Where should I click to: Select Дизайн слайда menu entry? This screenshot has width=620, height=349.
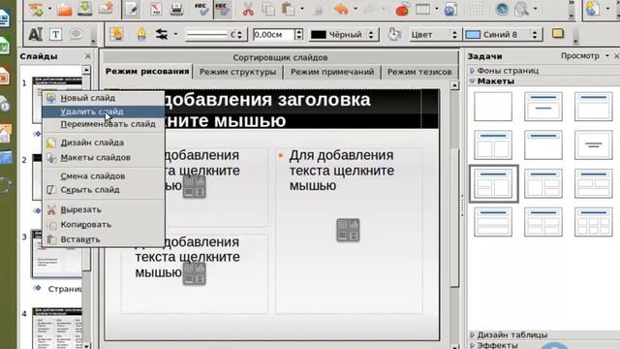(104, 143)
